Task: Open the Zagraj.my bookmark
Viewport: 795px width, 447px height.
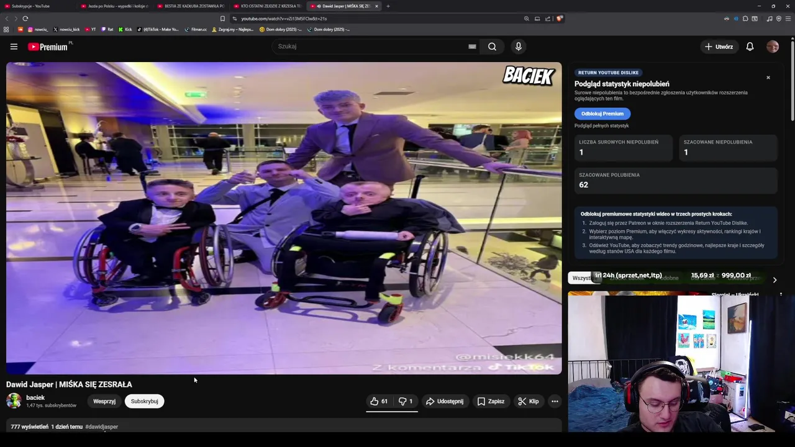Action: pyautogui.click(x=233, y=29)
